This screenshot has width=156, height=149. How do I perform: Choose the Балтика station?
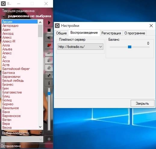tap(20, 73)
